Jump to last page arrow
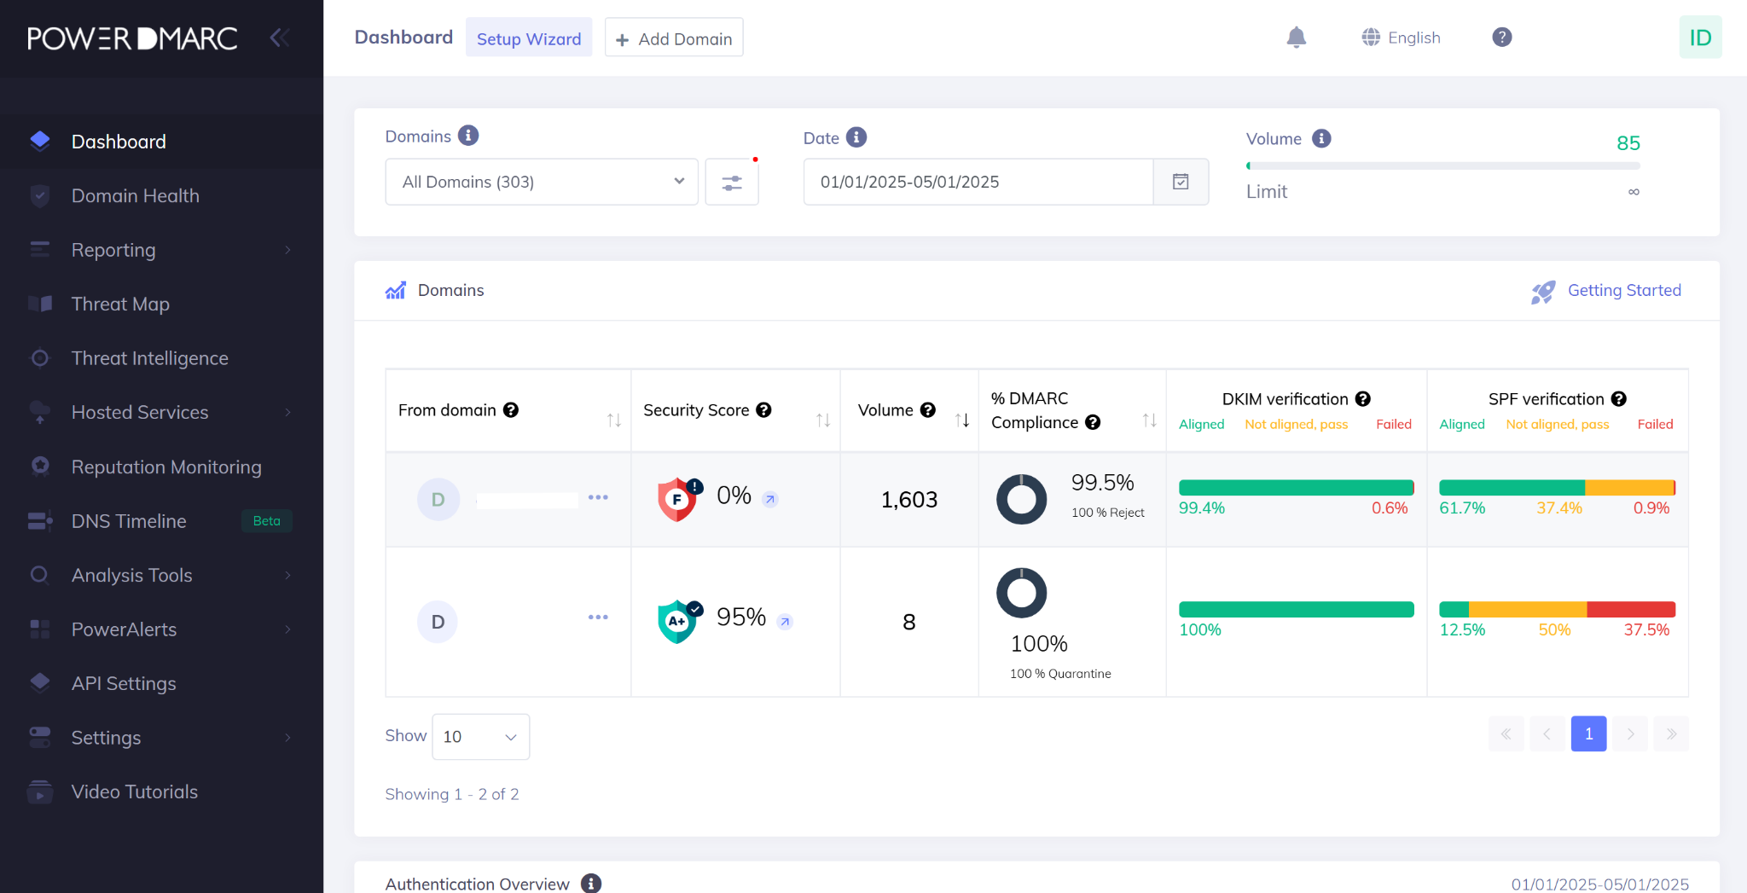Viewport: 1747px width, 893px height. [1671, 734]
